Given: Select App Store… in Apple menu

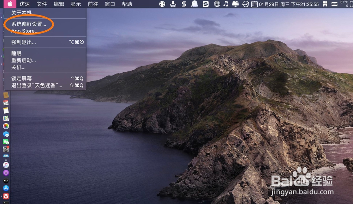Looking at the screenshot, I should point(45,31).
